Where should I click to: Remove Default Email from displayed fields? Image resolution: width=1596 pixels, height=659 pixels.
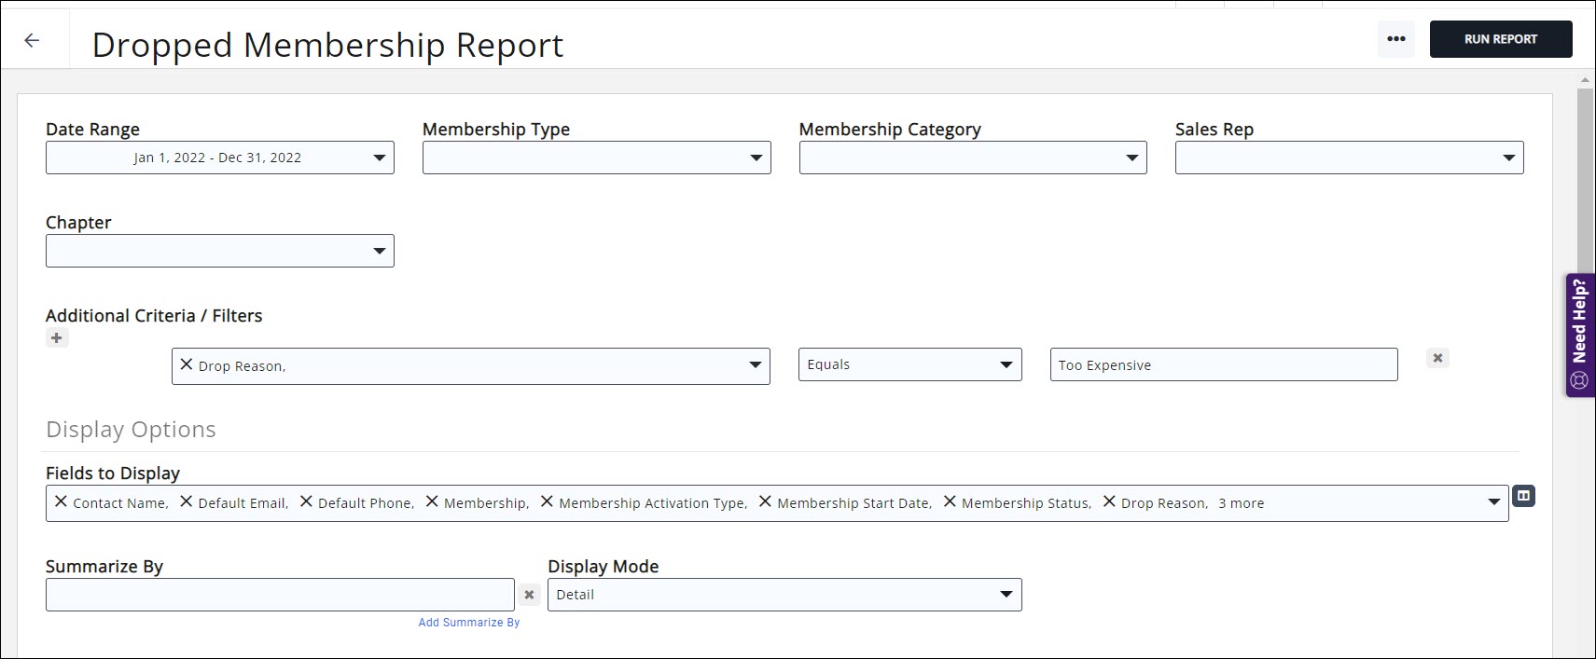pos(187,502)
